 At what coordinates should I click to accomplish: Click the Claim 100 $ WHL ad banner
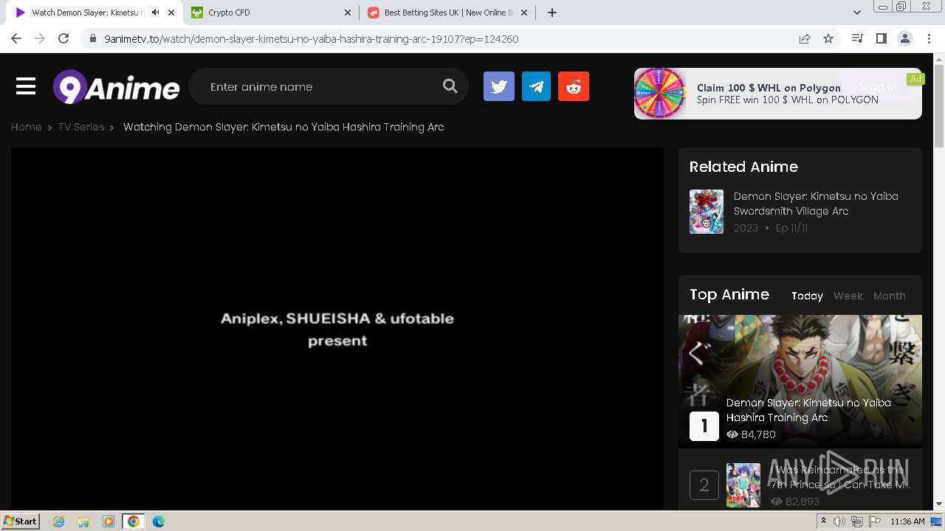778,94
